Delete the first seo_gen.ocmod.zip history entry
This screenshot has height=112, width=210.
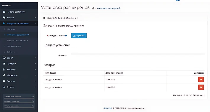pyautogui.click(x=201, y=79)
